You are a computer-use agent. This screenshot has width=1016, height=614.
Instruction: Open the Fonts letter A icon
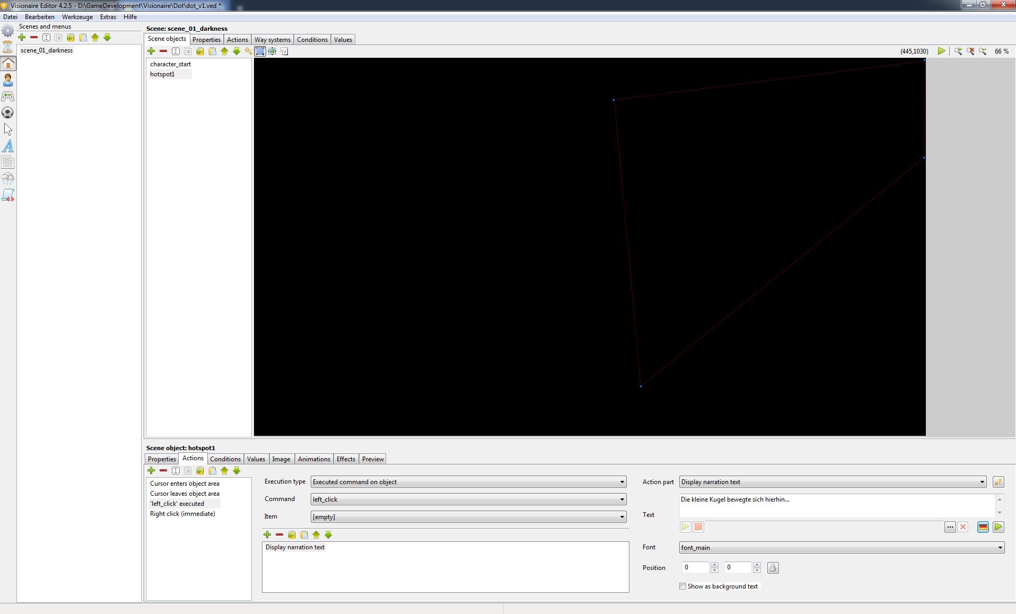pyautogui.click(x=8, y=146)
